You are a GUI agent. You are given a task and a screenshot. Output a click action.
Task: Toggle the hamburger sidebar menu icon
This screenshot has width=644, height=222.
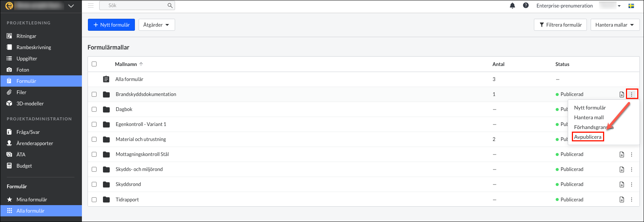(91, 6)
